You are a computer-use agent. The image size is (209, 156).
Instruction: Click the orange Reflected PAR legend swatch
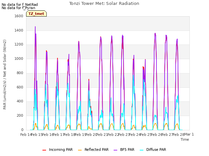tap(80, 150)
